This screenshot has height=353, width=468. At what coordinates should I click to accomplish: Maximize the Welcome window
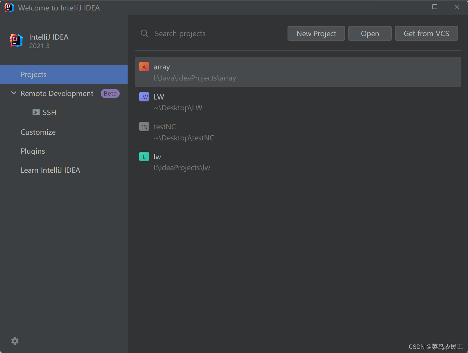coord(435,7)
